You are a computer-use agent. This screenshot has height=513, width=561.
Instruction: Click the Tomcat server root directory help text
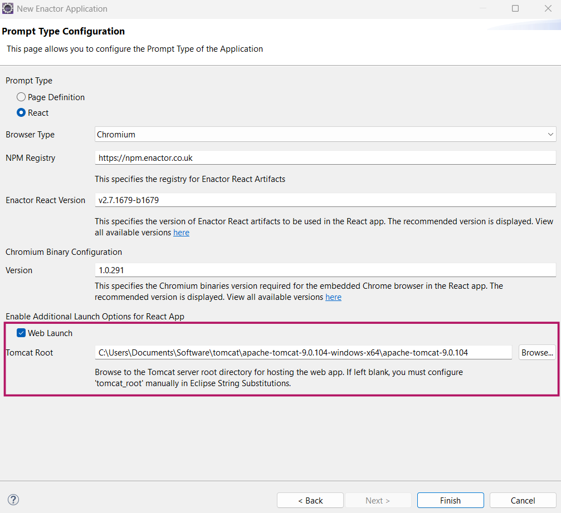[x=279, y=378]
